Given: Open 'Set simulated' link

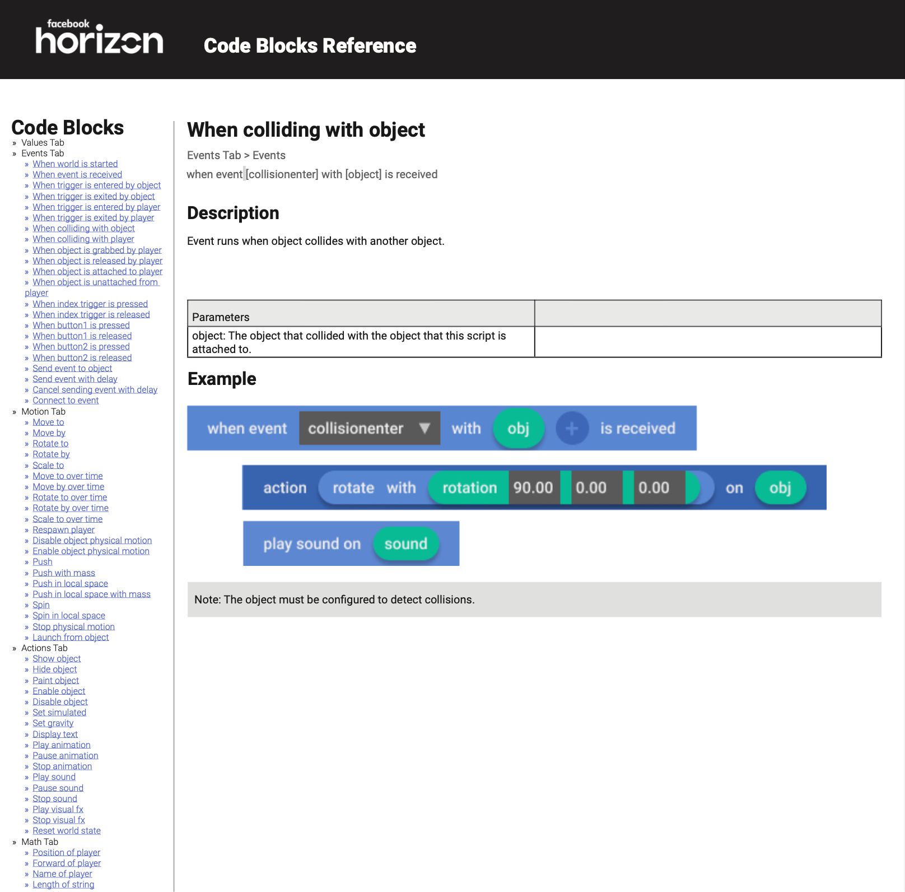Looking at the screenshot, I should tap(59, 712).
